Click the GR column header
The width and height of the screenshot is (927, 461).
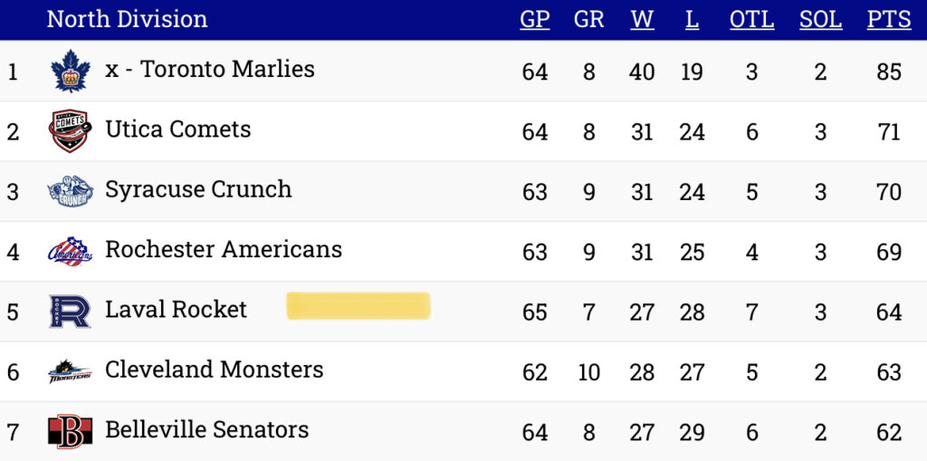588,19
